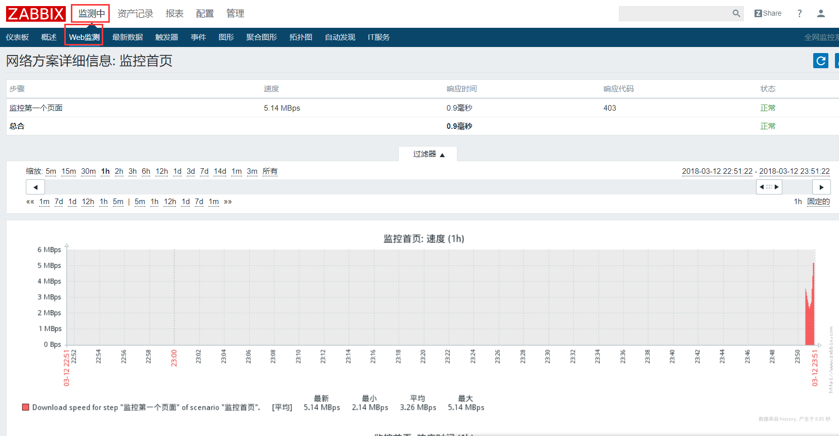Image resolution: width=839 pixels, height=436 pixels.
Task: Click the 步骤 column header
Action: click(17, 89)
